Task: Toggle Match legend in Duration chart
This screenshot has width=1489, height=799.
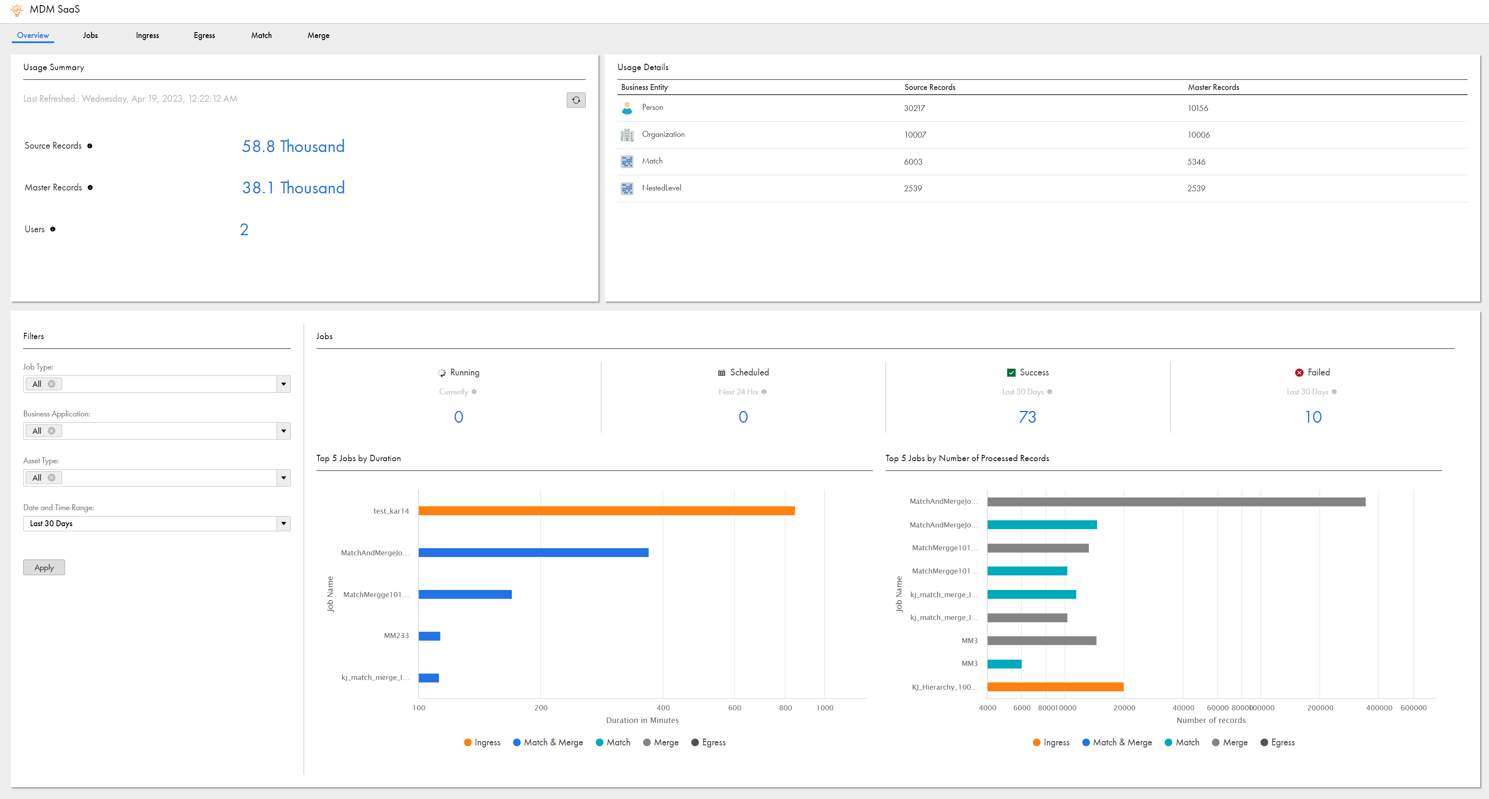Action: tap(613, 742)
